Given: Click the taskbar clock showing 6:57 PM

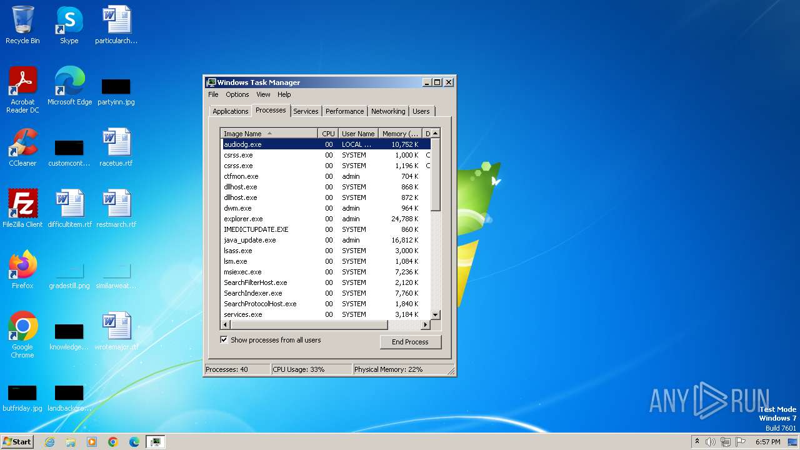Looking at the screenshot, I should tap(767, 442).
